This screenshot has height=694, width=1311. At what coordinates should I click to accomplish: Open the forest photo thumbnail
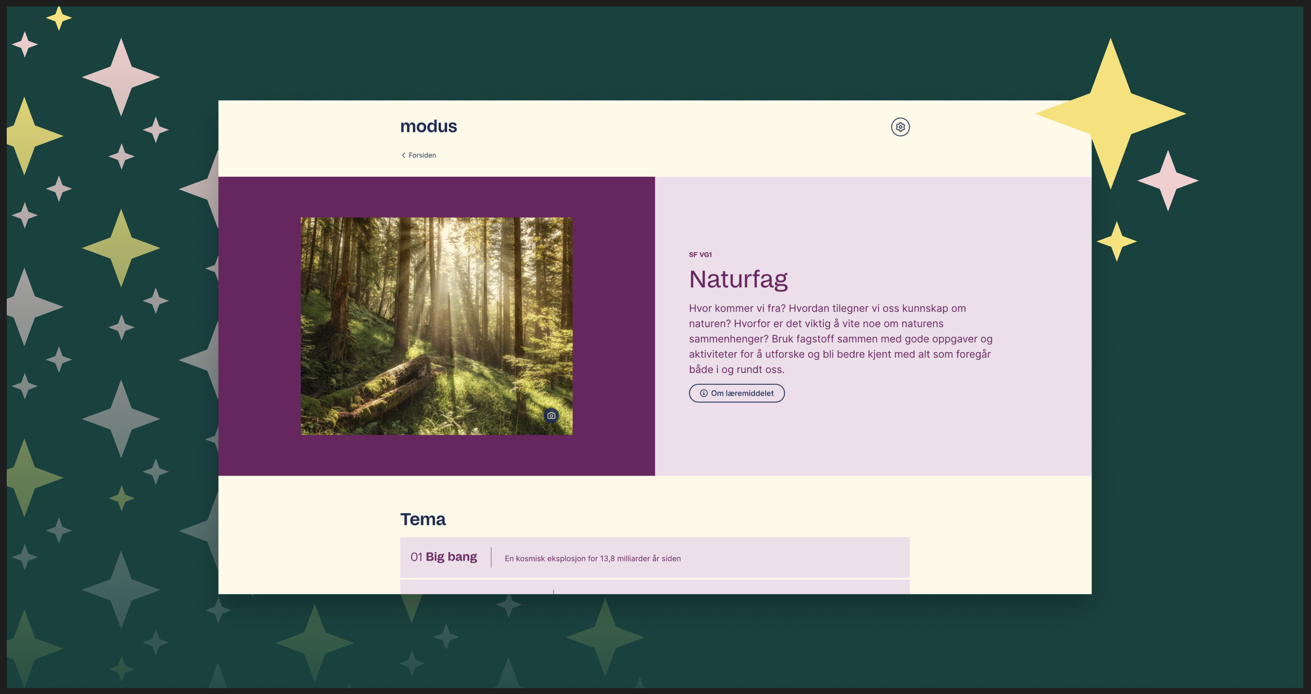point(436,326)
